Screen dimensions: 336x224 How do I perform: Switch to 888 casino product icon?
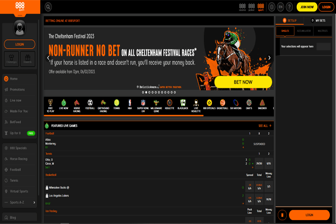pyautogui.click(x=242, y=7)
